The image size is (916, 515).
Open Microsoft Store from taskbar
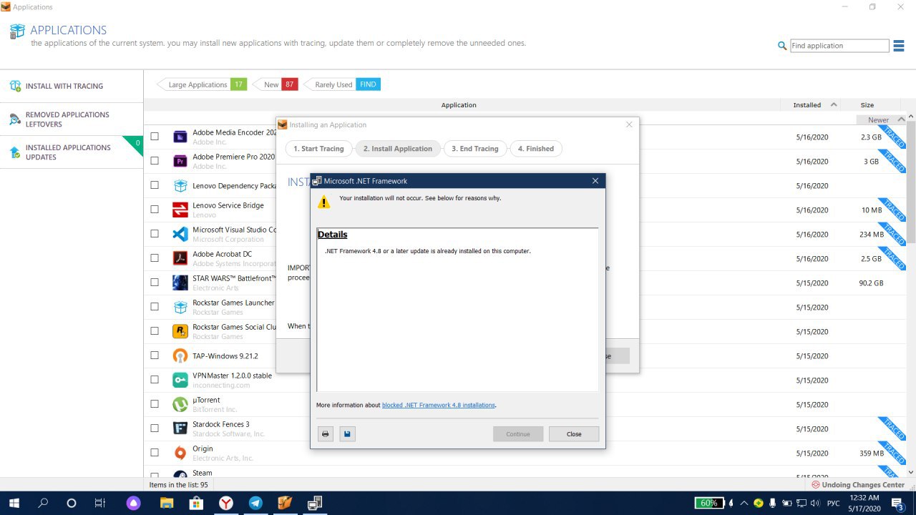[x=196, y=503]
